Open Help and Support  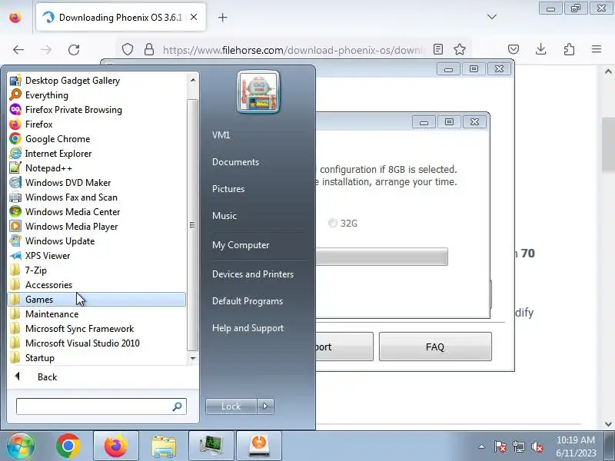(x=248, y=328)
